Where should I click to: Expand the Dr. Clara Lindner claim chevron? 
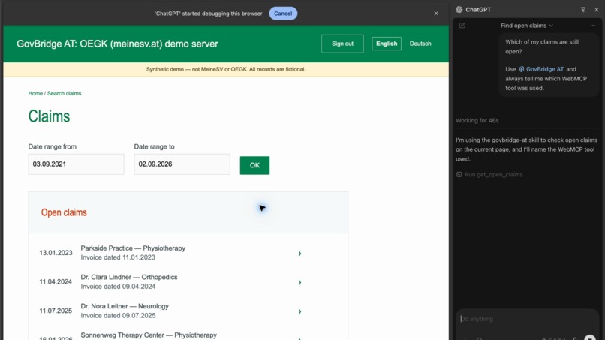299,282
